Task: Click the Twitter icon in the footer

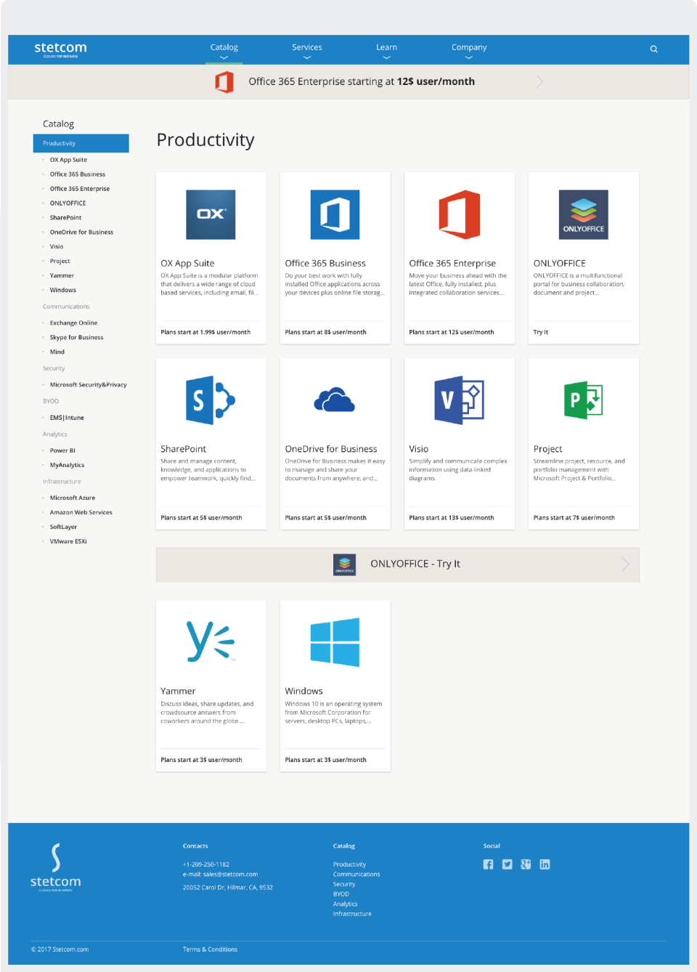Action: (507, 864)
